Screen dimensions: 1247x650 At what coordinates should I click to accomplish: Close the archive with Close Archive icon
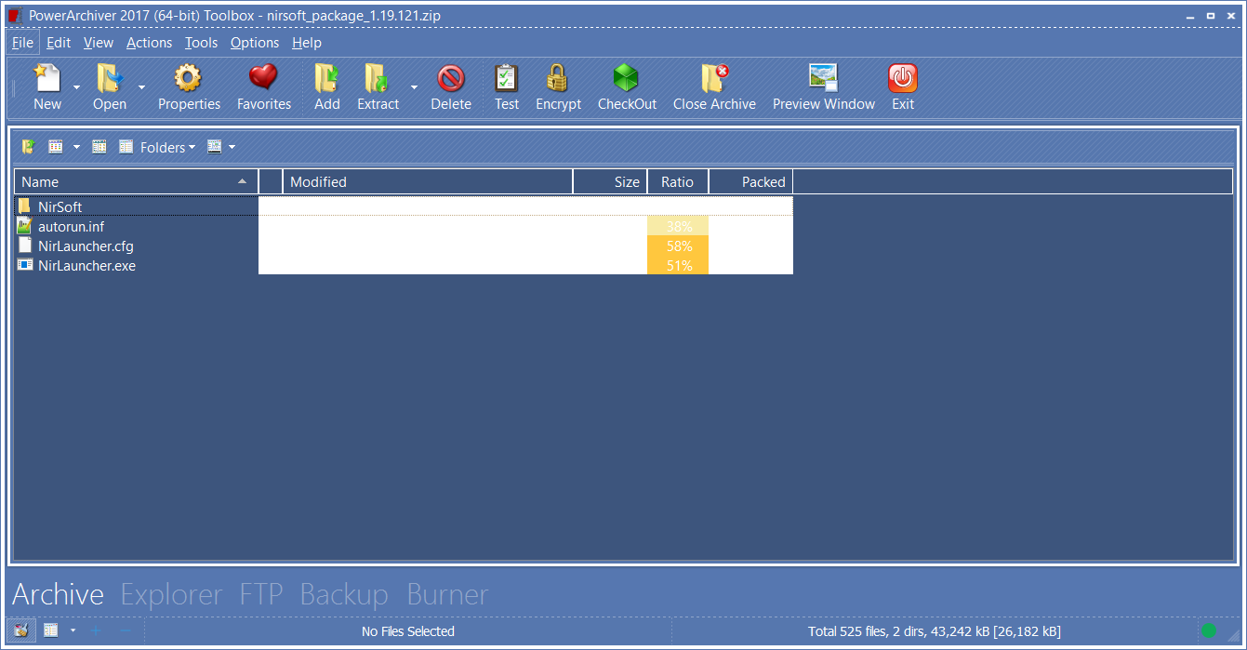click(x=714, y=78)
